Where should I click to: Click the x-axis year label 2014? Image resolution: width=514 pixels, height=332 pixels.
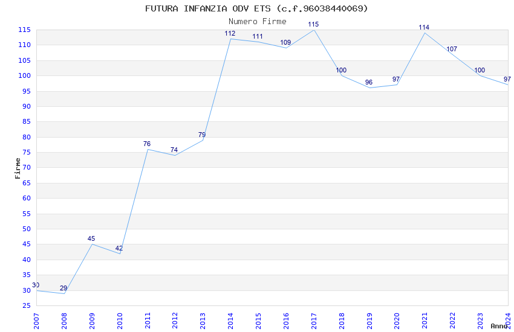[231, 321]
